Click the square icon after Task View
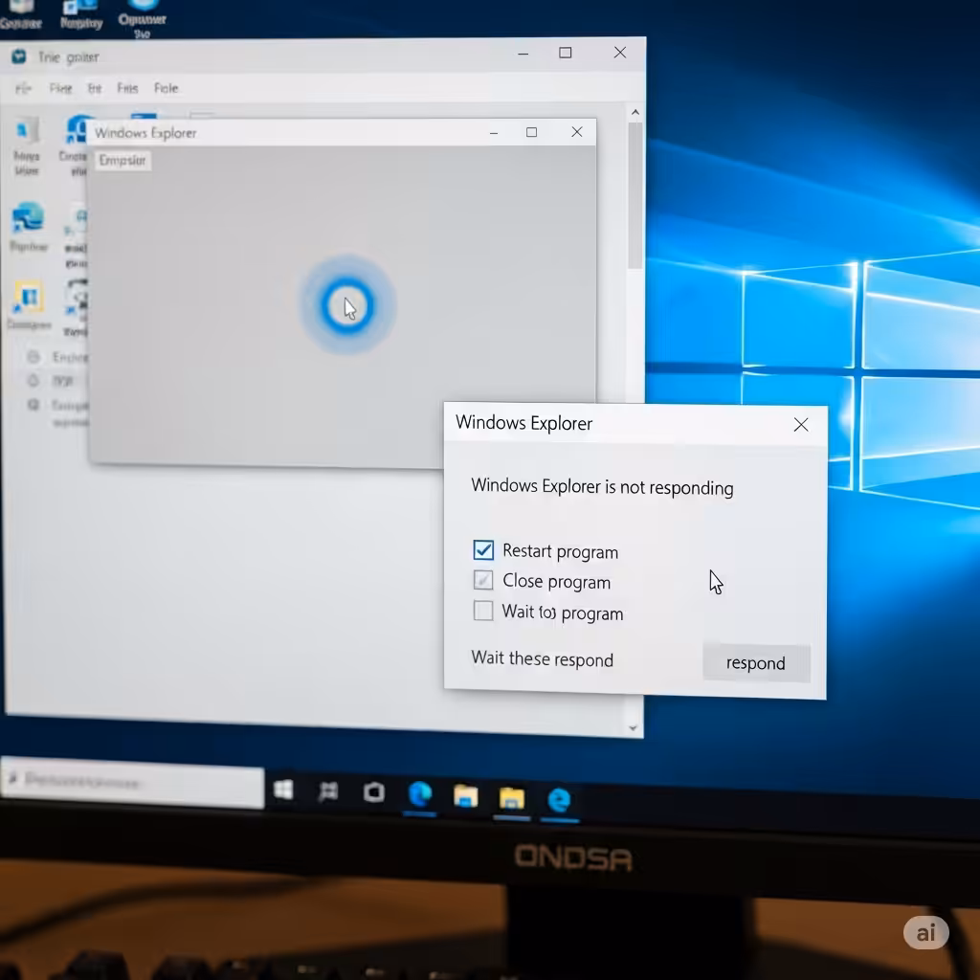Viewport: 980px width, 980px height. tap(374, 792)
